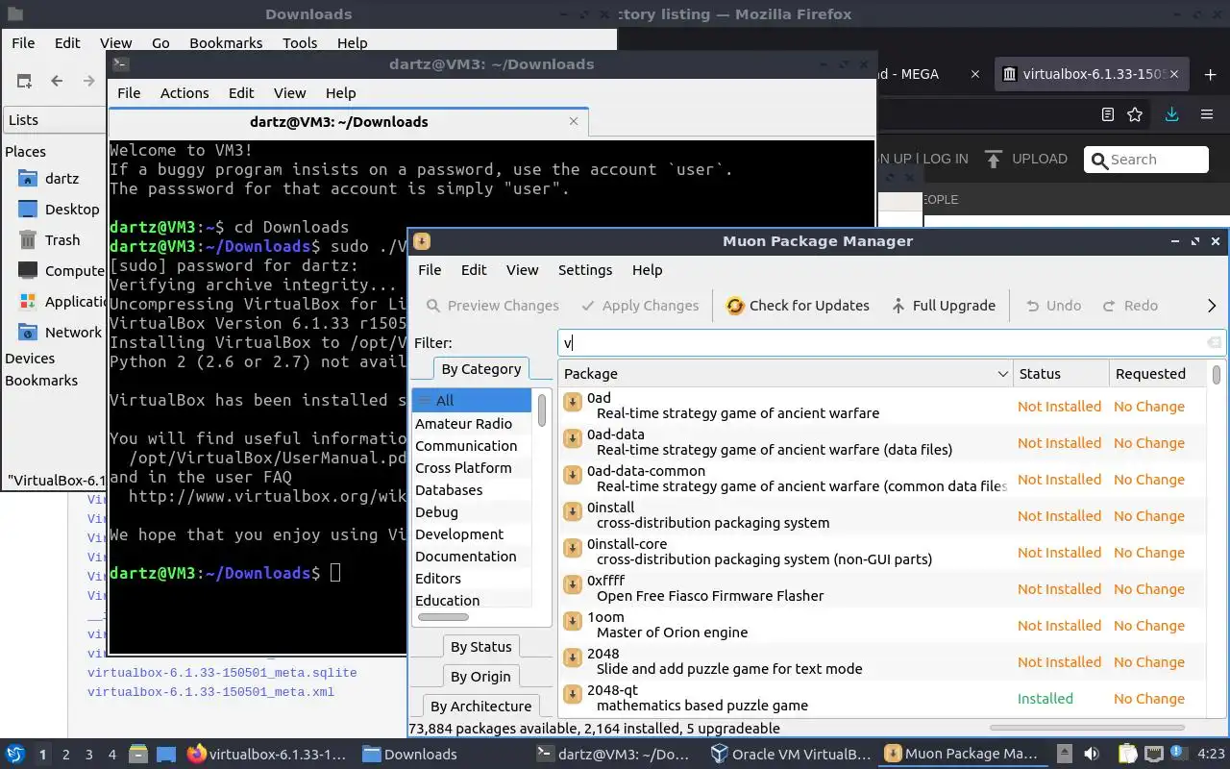Viewport: 1230px width, 769px height.
Task: Open Network in the Places sidebar
Action: (73, 333)
